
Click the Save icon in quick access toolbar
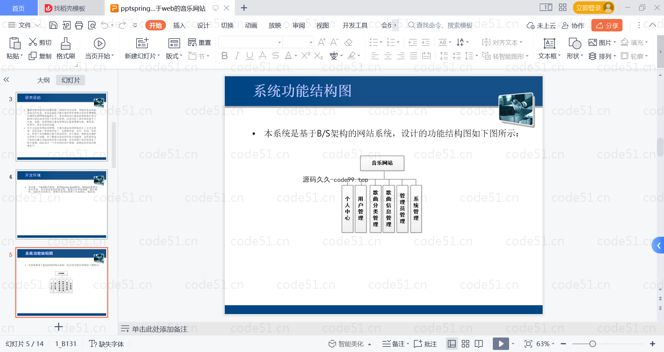pyautogui.click(x=53, y=25)
